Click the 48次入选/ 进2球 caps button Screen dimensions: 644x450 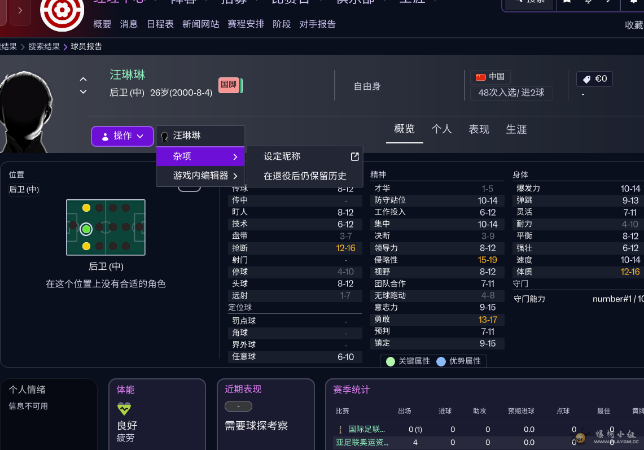[511, 93]
